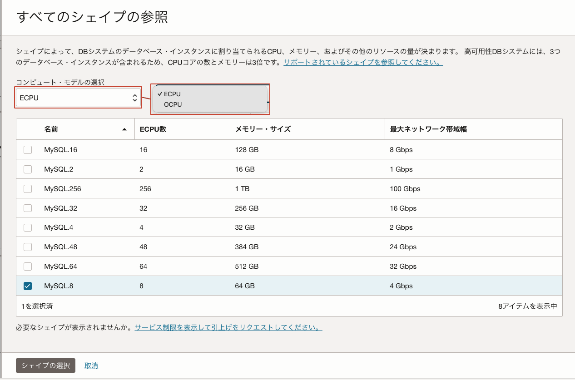Screen dimensions: 575x380
Task: Click the 16 GB memory cell
Action: [x=245, y=169]
